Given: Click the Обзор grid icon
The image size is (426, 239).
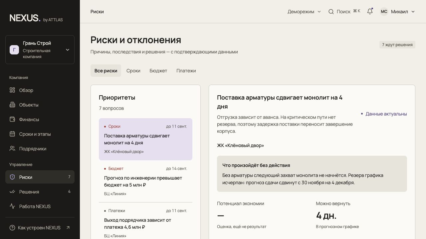Looking at the screenshot, I should coord(12,90).
